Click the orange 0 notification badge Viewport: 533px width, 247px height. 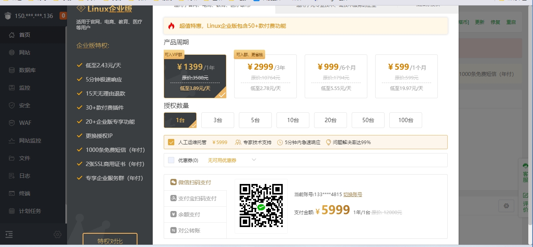click(63, 16)
